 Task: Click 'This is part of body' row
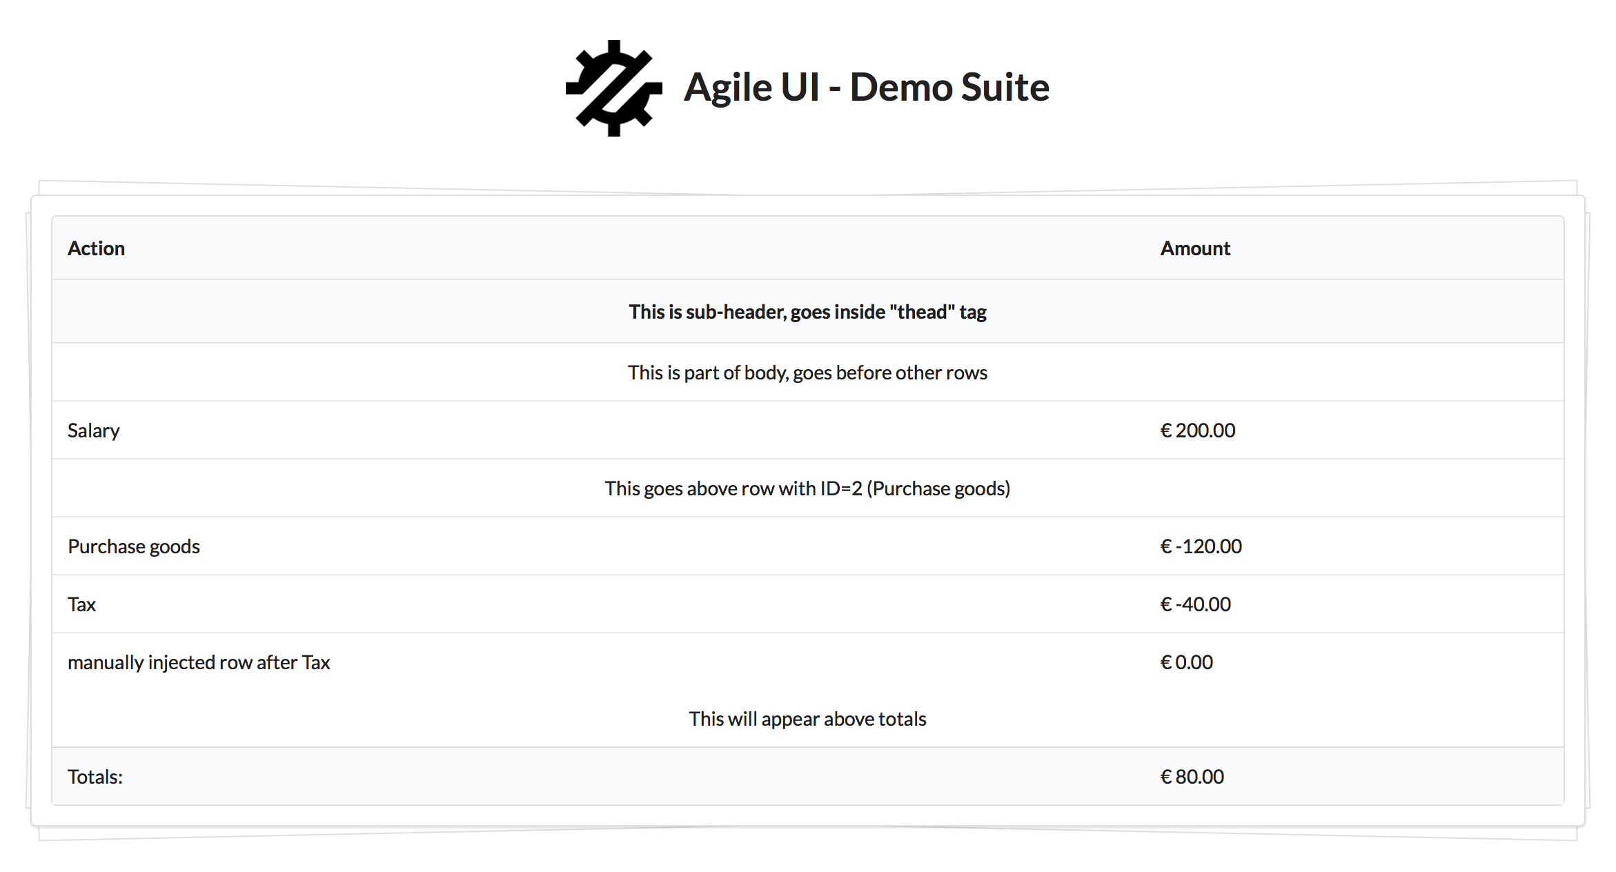pos(807,373)
